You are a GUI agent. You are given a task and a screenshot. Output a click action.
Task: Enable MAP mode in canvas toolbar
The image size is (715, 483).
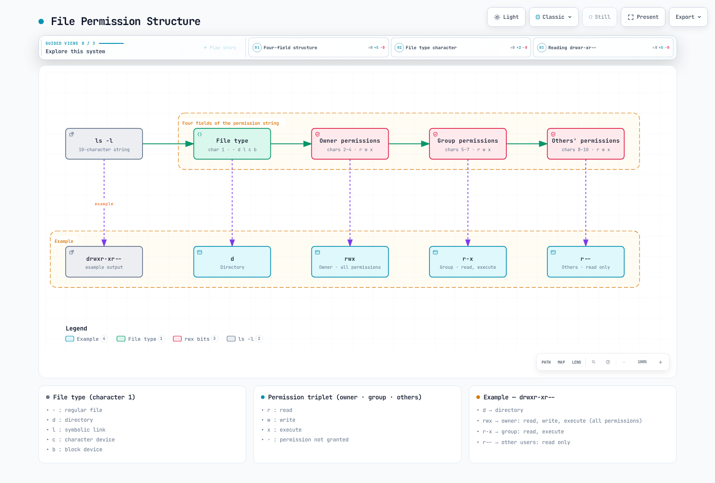tap(561, 362)
